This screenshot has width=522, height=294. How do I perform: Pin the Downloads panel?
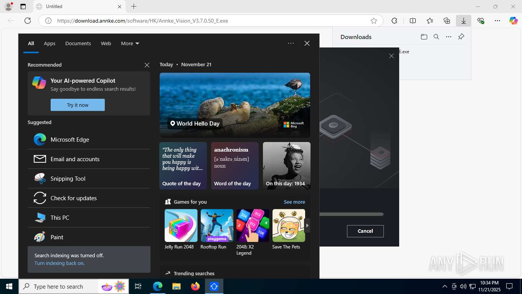point(461,37)
